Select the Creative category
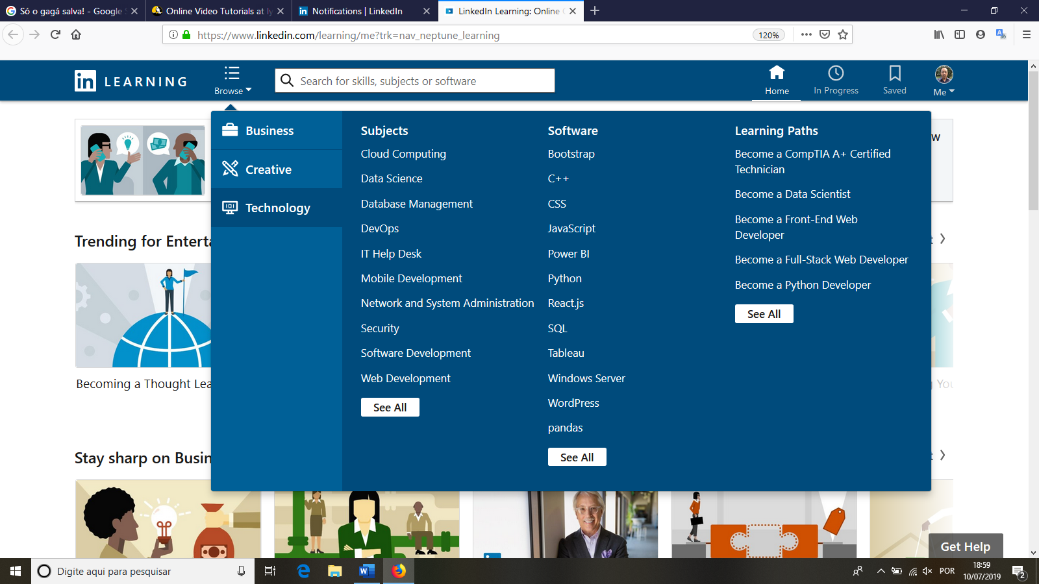 click(x=268, y=169)
